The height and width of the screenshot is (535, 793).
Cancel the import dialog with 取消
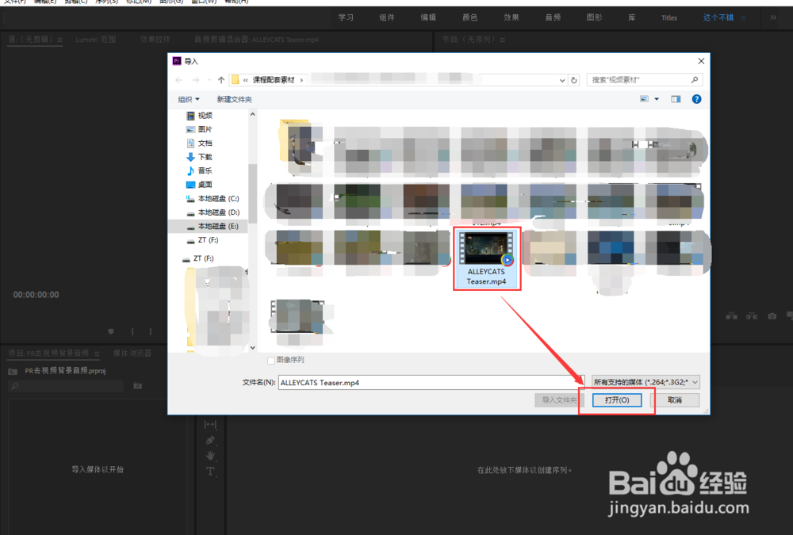pos(675,400)
